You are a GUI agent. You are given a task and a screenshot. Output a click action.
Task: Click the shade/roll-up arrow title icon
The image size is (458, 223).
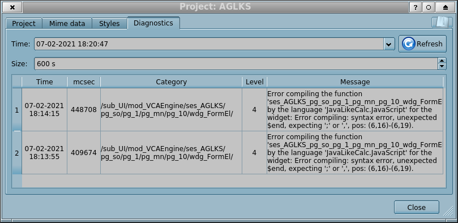(446, 7)
